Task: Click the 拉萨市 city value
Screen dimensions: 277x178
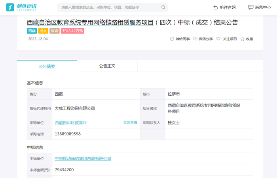Action: point(174,94)
